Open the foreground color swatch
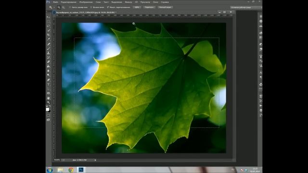The height and width of the screenshot is (173, 308). (47, 109)
